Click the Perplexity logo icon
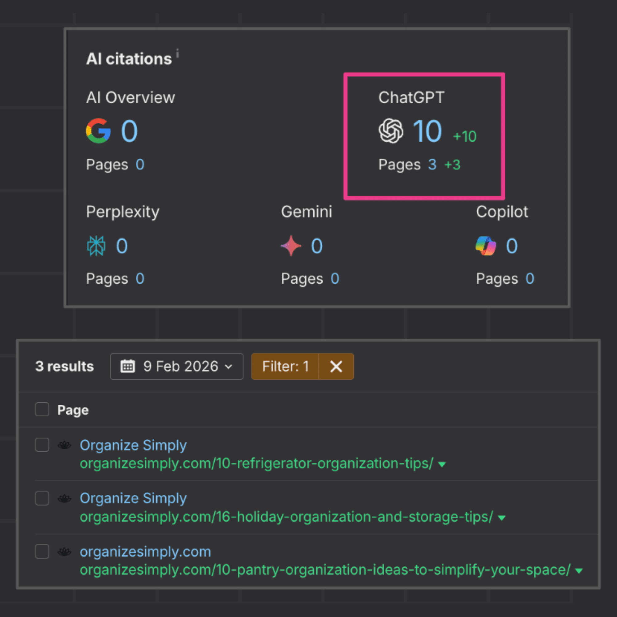This screenshot has width=617, height=617. click(96, 246)
